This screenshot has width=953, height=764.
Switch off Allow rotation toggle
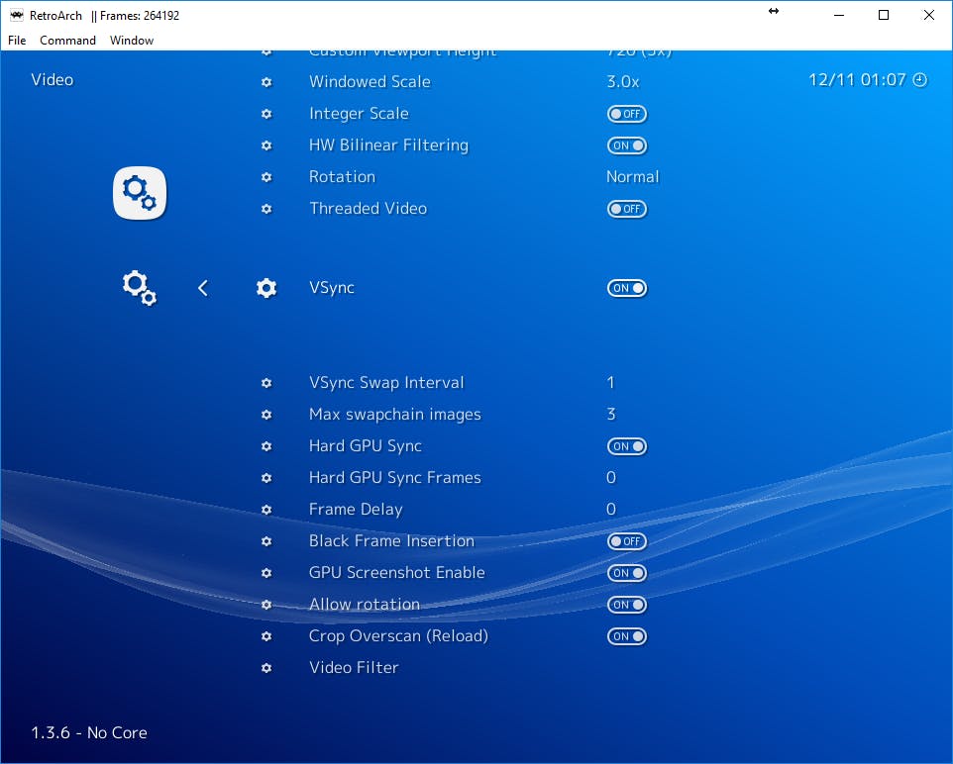pyautogui.click(x=627, y=605)
